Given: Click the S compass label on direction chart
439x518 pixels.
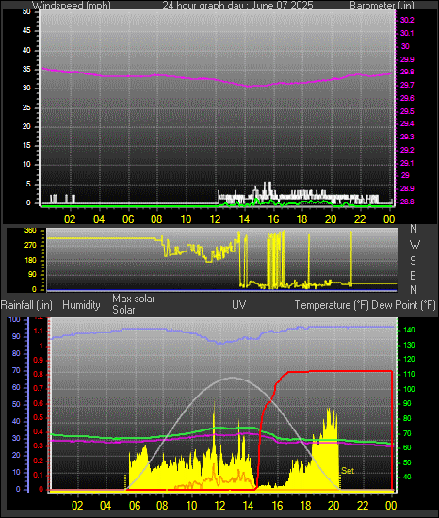Looking at the screenshot, I should click(413, 261).
